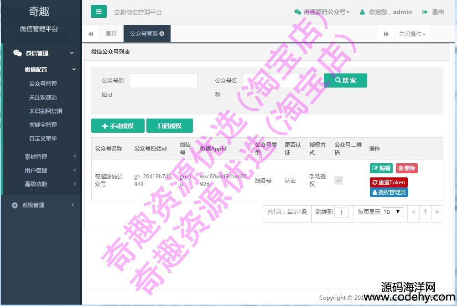Click the 奇趣 platform logo title
Viewport: 457px width, 306px height.
(39, 12)
